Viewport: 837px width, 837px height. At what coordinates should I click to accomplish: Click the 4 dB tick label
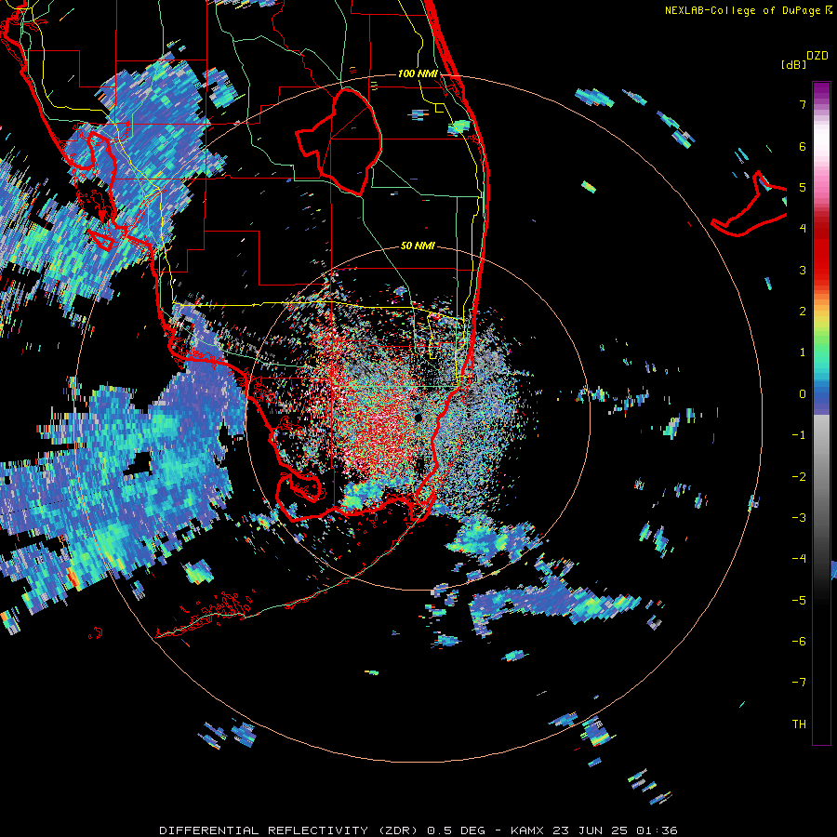[803, 229]
